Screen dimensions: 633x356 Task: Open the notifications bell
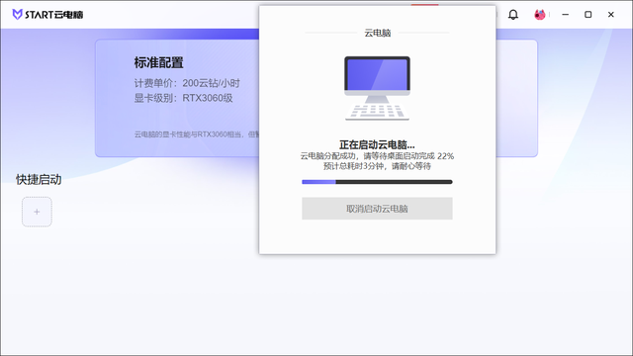pos(513,15)
